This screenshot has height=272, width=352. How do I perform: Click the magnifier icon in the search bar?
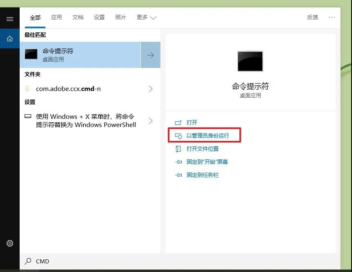28,261
